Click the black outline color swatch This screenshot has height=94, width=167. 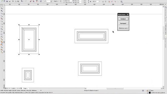[150, 93]
